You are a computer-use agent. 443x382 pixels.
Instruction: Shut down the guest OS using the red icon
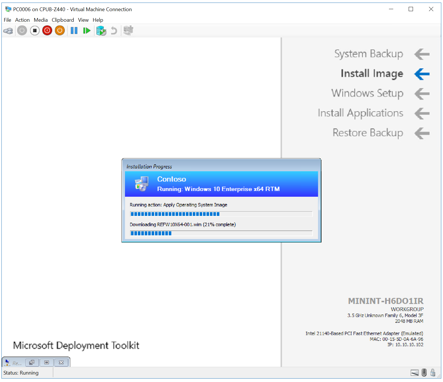[x=47, y=31]
